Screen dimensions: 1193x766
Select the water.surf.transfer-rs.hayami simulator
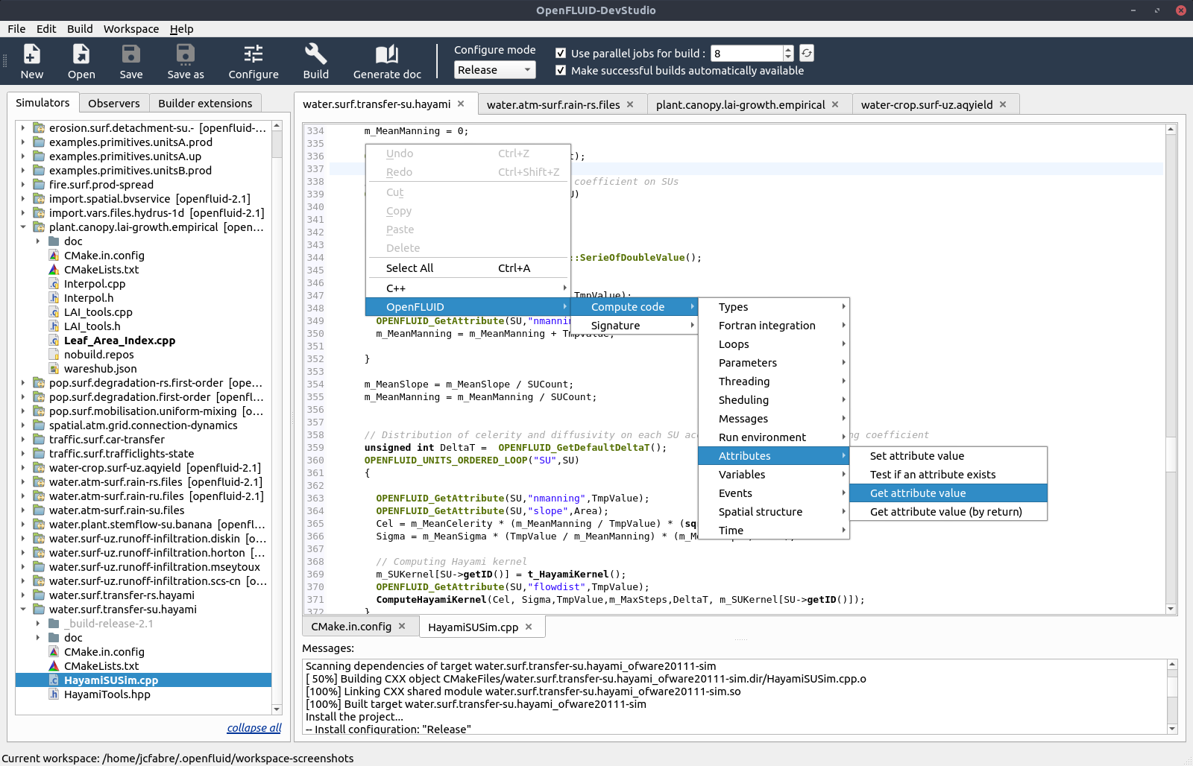pyautogui.click(x=122, y=595)
